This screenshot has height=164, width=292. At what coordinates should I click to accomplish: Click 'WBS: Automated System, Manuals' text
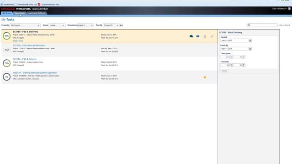pos(26,79)
